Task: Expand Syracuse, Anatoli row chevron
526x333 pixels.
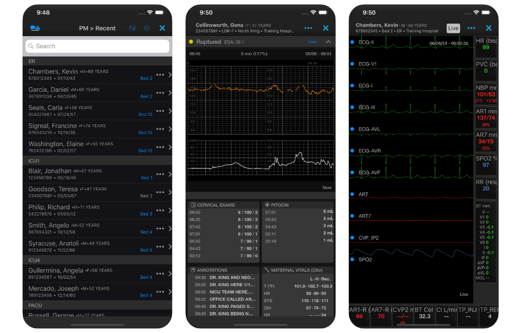Action: 170,247
